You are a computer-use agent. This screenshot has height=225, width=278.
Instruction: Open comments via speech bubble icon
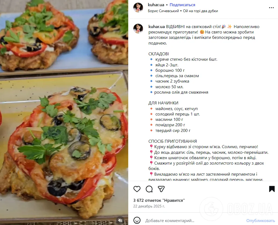pos(149,189)
